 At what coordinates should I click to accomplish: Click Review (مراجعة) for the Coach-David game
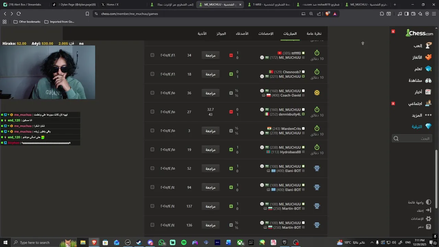click(210, 93)
